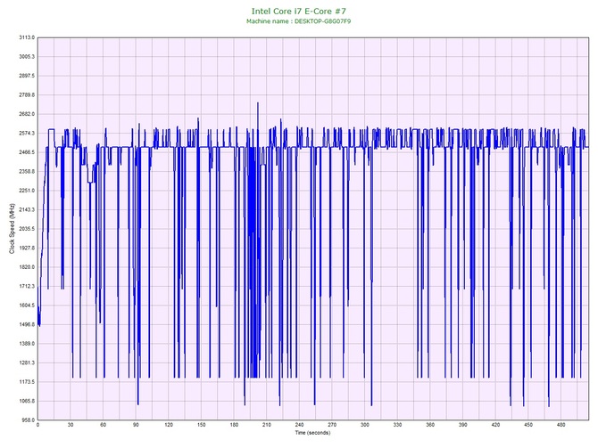The image size is (598, 448).
Task: Click the 1927.8 y-axis value
Action: (x=27, y=248)
